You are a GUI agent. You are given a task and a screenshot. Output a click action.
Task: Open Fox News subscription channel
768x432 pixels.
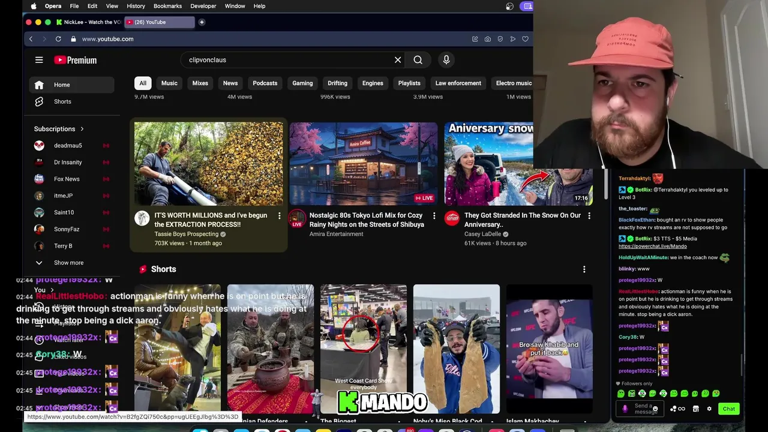pos(71,179)
